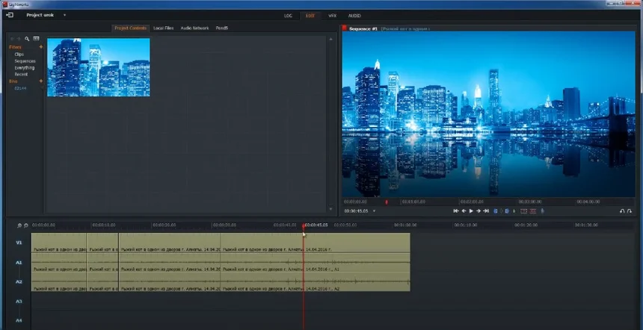Image resolution: width=643 pixels, height=330 pixels.
Task: Step back one frame
Action: (x=464, y=211)
